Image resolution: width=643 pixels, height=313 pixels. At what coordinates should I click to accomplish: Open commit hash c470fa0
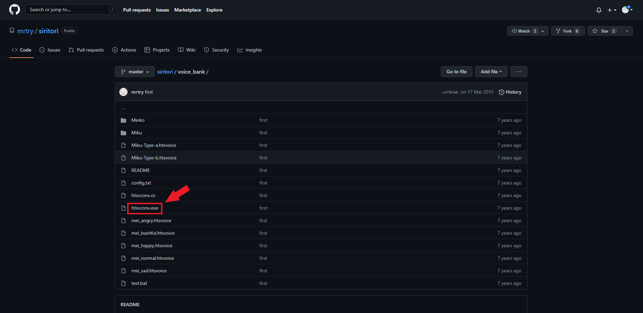(450, 92)
